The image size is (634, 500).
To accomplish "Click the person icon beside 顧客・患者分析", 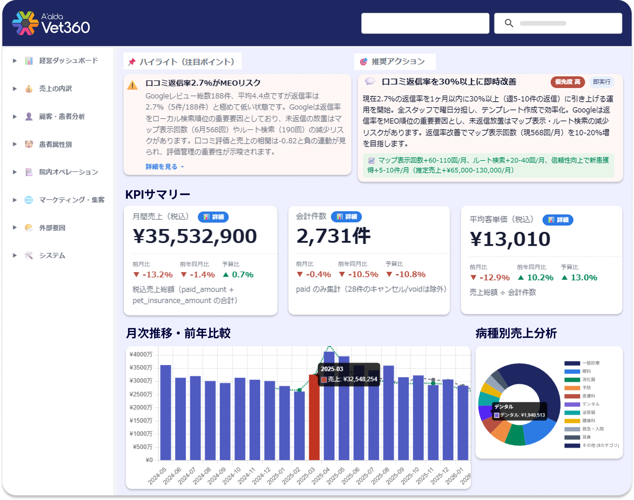I will point(29,117).
